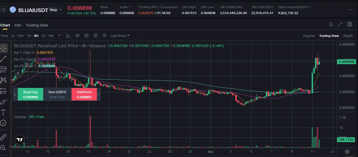Select the 1s time interval
This screenshot has width=358, height=157.
13,36
